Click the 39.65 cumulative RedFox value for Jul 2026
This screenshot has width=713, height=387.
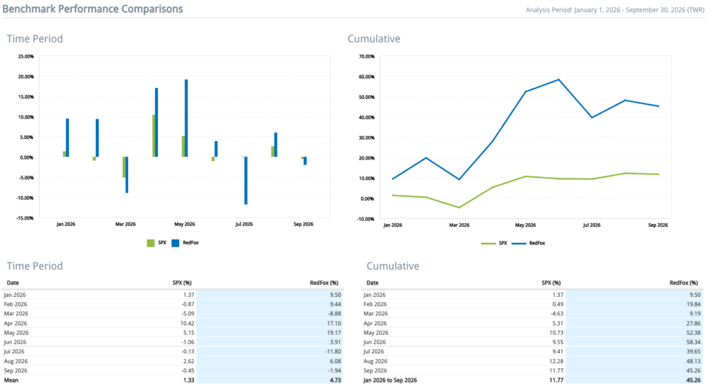tap(693, 352)
